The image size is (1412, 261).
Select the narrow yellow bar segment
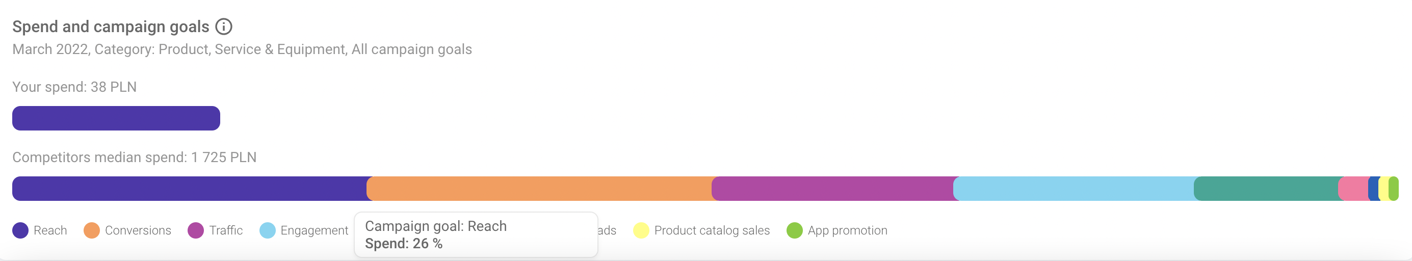point(1383,189)
